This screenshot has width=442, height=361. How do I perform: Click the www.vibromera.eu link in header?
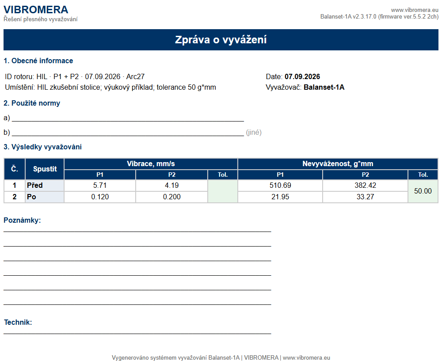tap(415, 10)
